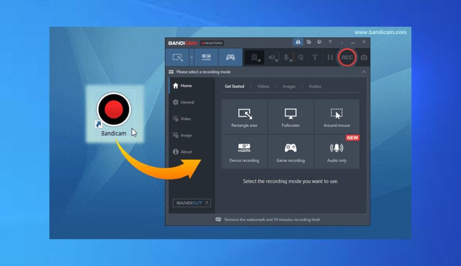Select game recording mode gamepad in toolbar
Image resolution: width=461 pixels, height=266 pixels.
[230, 57]
